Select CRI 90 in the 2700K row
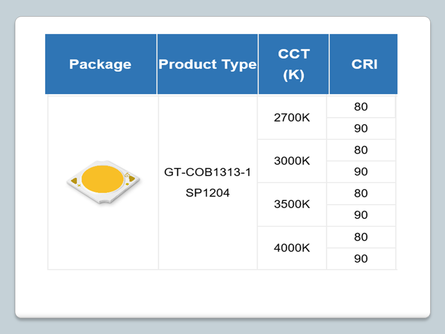The height and width of the screenshot is (334, 445). 361,128
